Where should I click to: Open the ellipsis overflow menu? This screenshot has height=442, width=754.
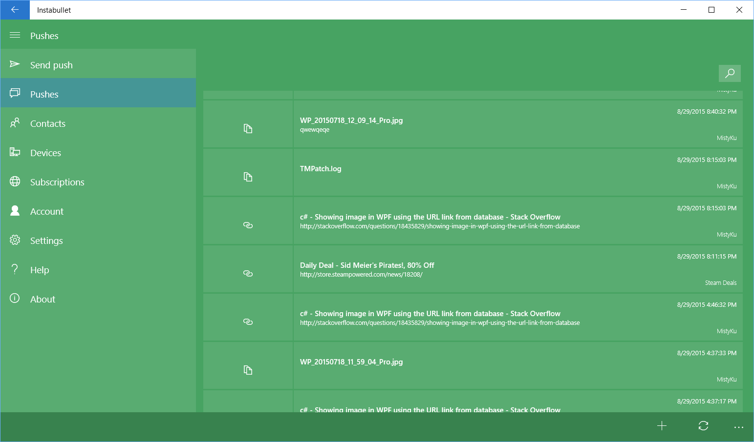click(739, 426)
